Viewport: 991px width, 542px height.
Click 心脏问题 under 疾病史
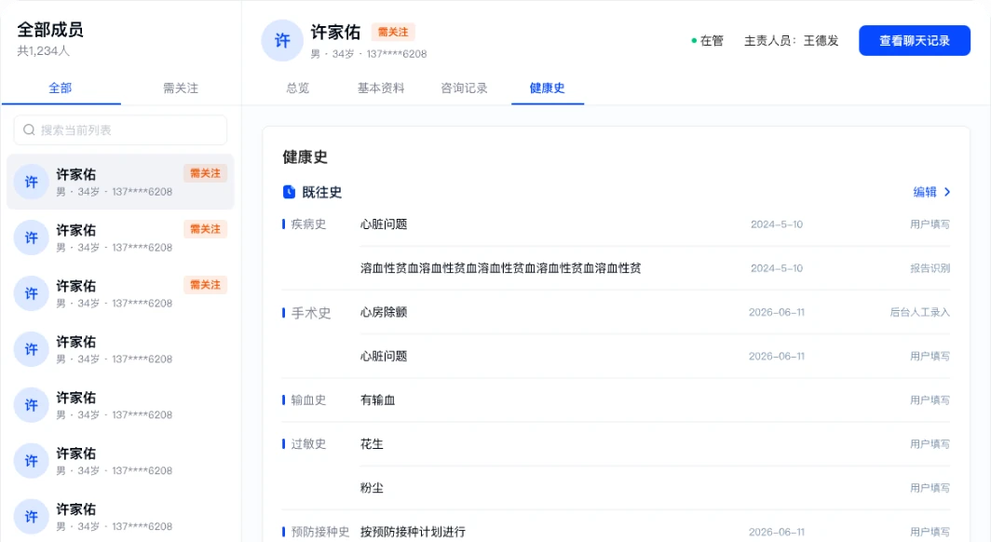[x=384, y=224]
